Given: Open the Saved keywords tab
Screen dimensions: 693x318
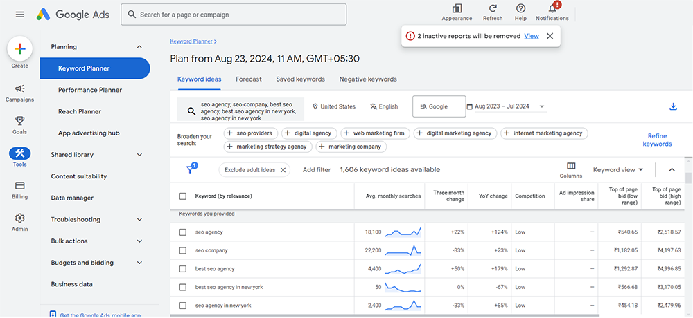Looking at the screenshot, I should point(301,79).
